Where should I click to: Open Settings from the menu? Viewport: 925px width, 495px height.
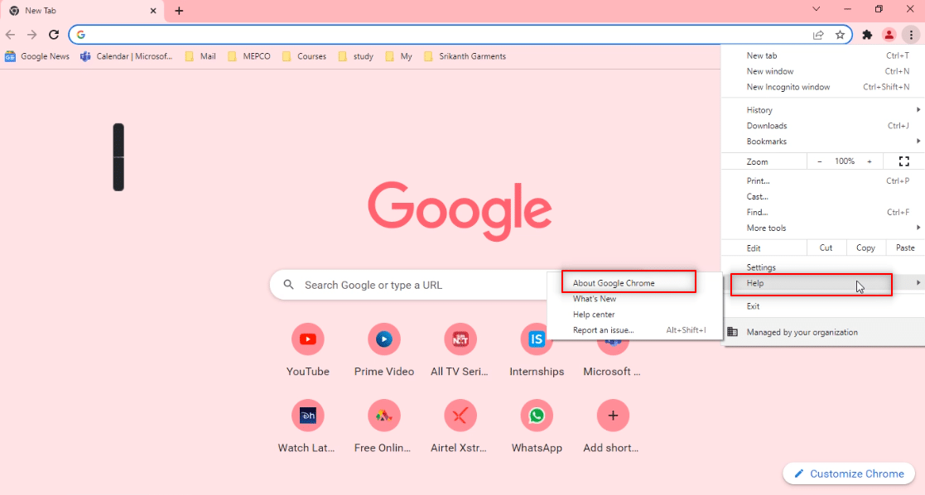pos(823,267)
